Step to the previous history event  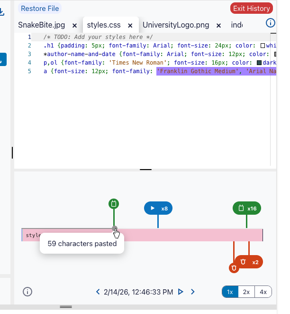click(98, 292)
